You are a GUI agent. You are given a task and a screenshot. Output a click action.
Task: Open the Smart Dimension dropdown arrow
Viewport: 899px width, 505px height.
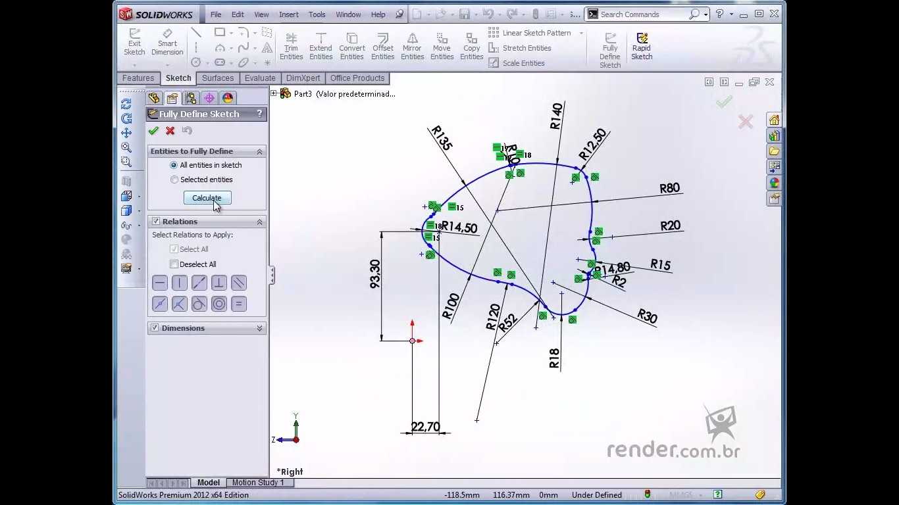click(167, 65)
